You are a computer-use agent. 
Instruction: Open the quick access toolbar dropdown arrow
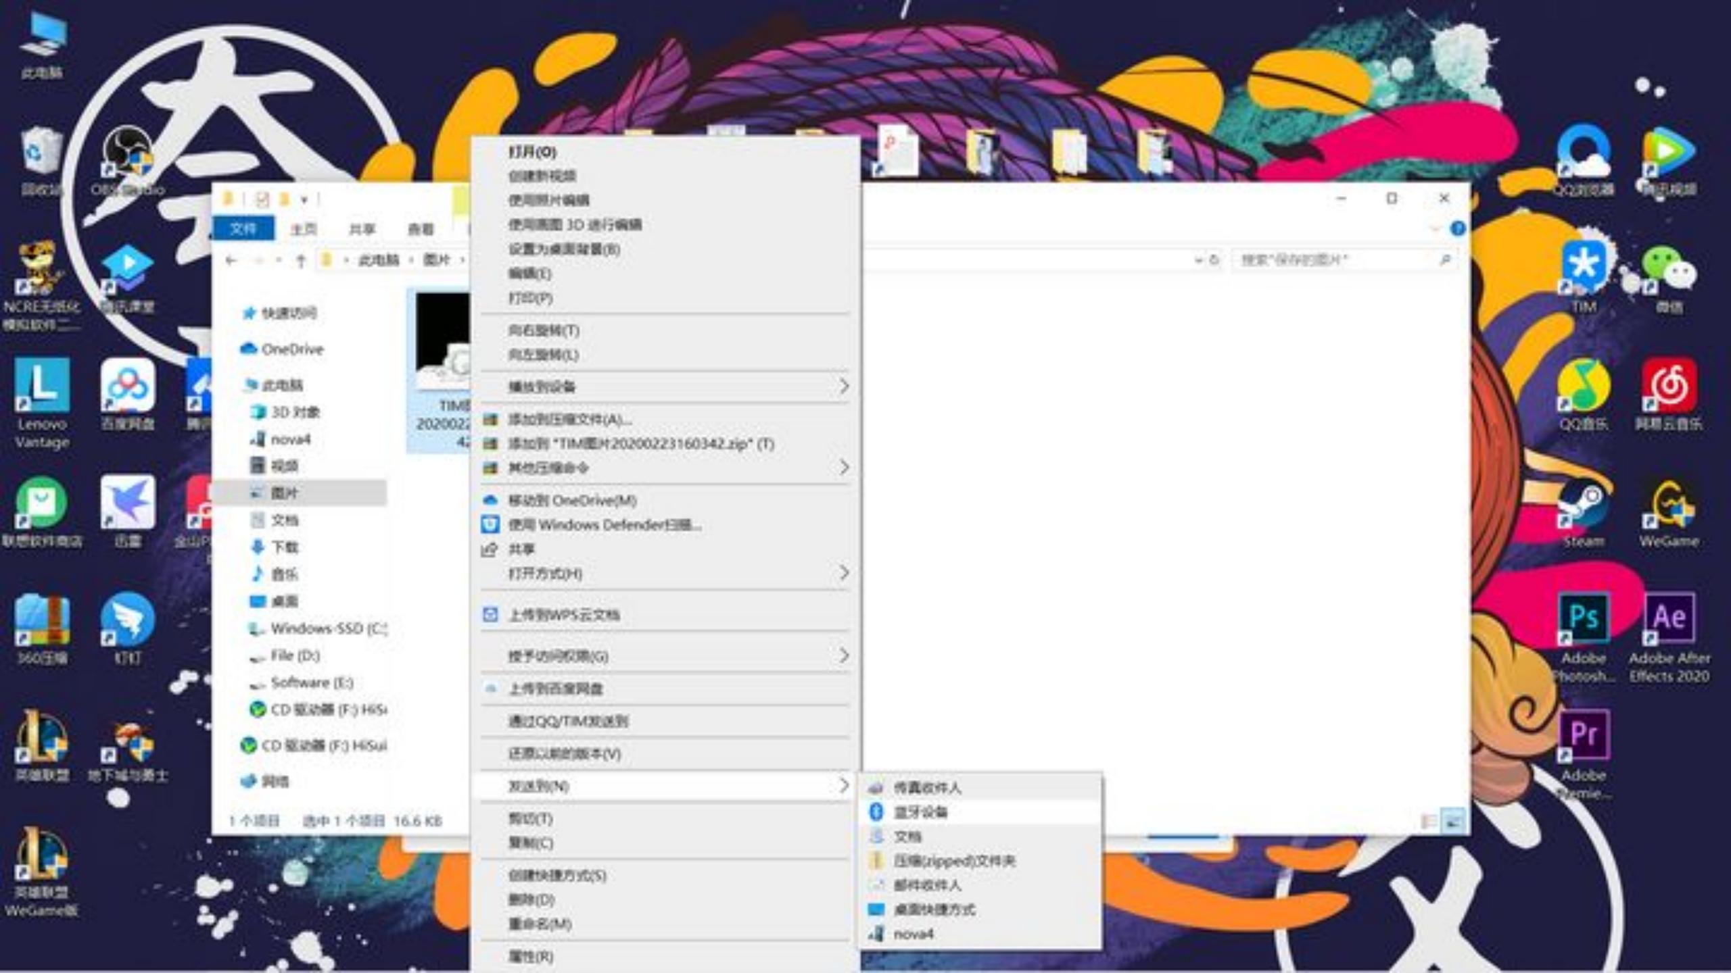304,199
